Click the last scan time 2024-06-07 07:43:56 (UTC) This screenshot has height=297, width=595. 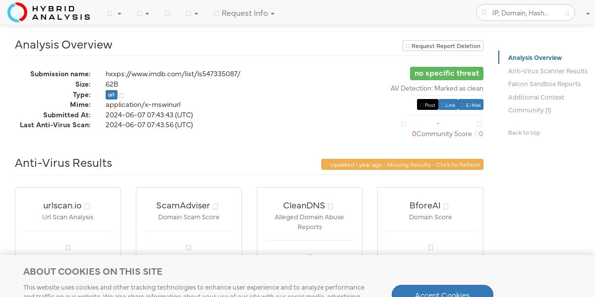tap(149, 125)
